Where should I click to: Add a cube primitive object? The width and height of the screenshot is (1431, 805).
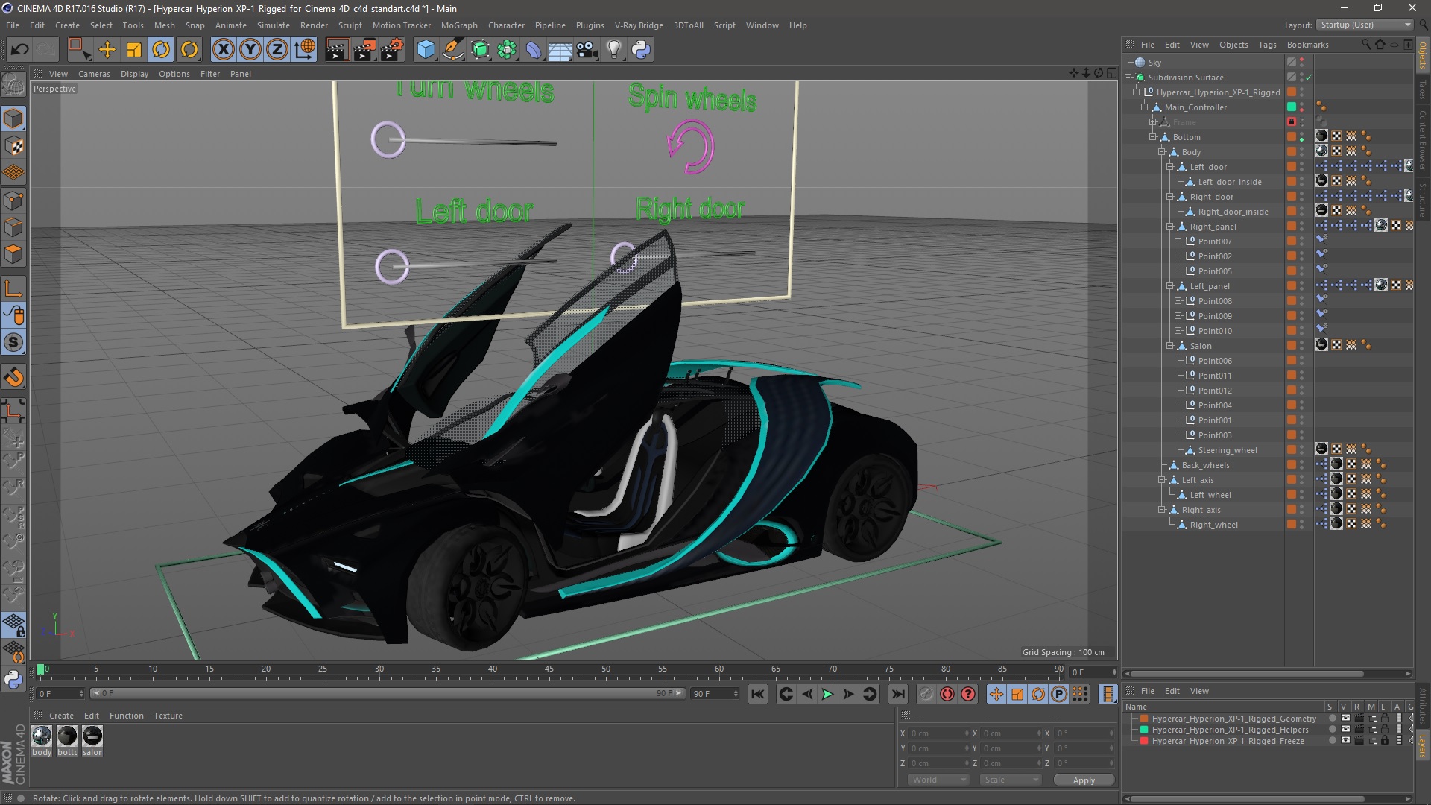click(426, 50)
